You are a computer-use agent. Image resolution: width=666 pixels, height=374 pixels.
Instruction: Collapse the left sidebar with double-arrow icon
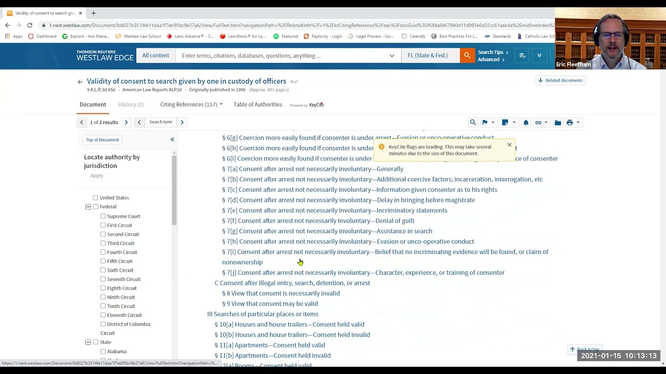coord(172,140)
